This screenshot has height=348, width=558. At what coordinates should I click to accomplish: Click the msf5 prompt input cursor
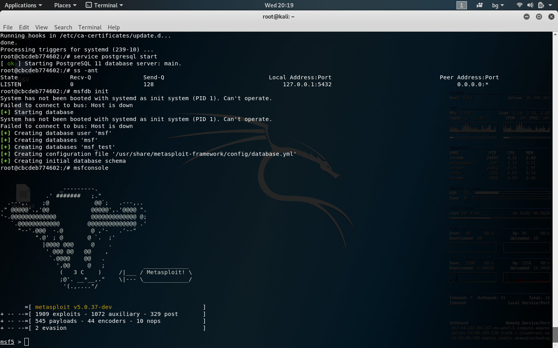tap(26, 342)
